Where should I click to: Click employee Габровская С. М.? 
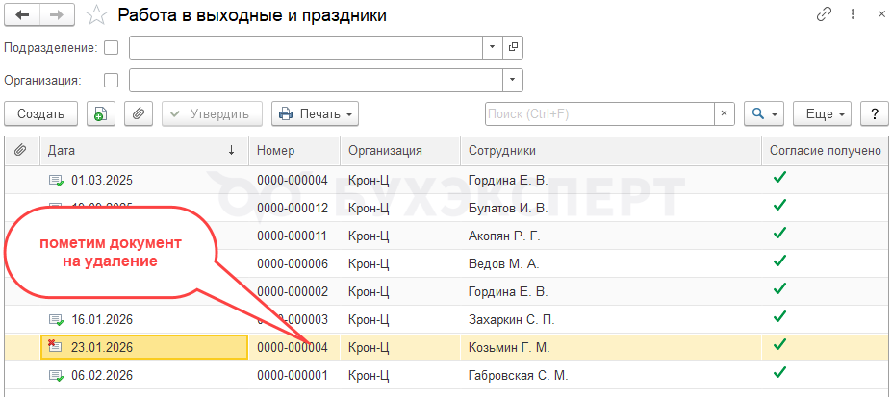(x=519, y=376)
